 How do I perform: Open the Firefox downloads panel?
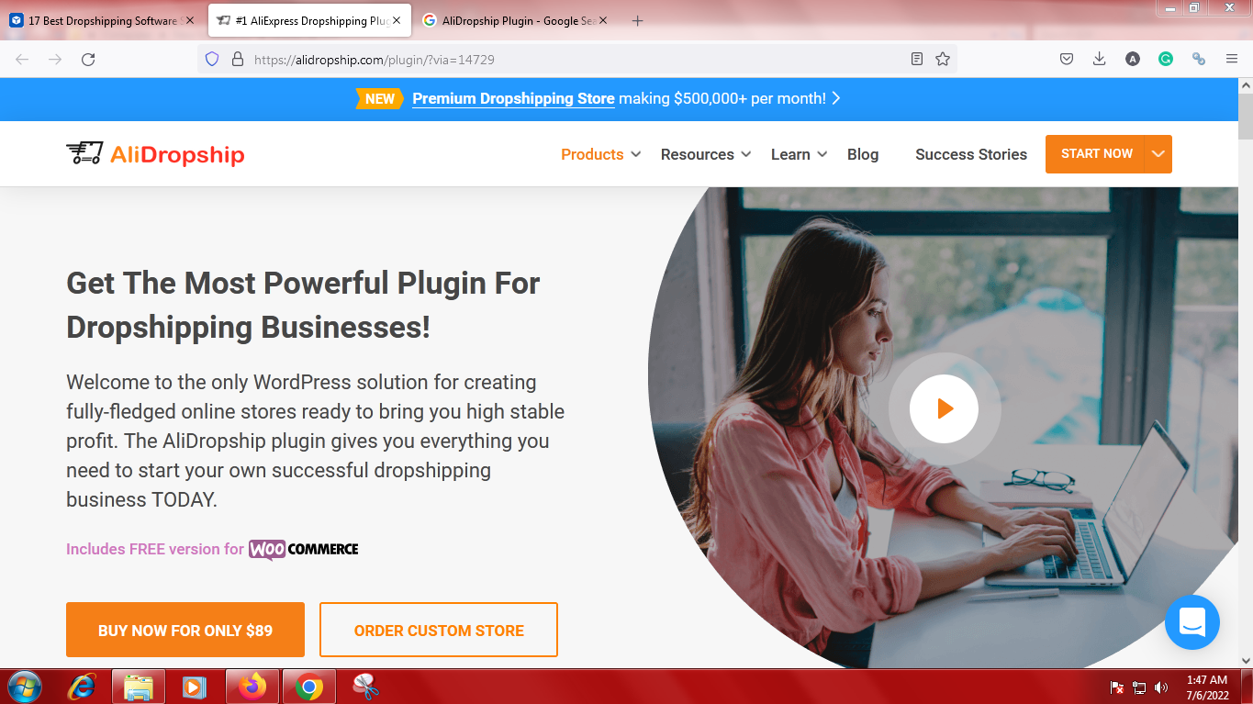click(x=1099, y=59)
